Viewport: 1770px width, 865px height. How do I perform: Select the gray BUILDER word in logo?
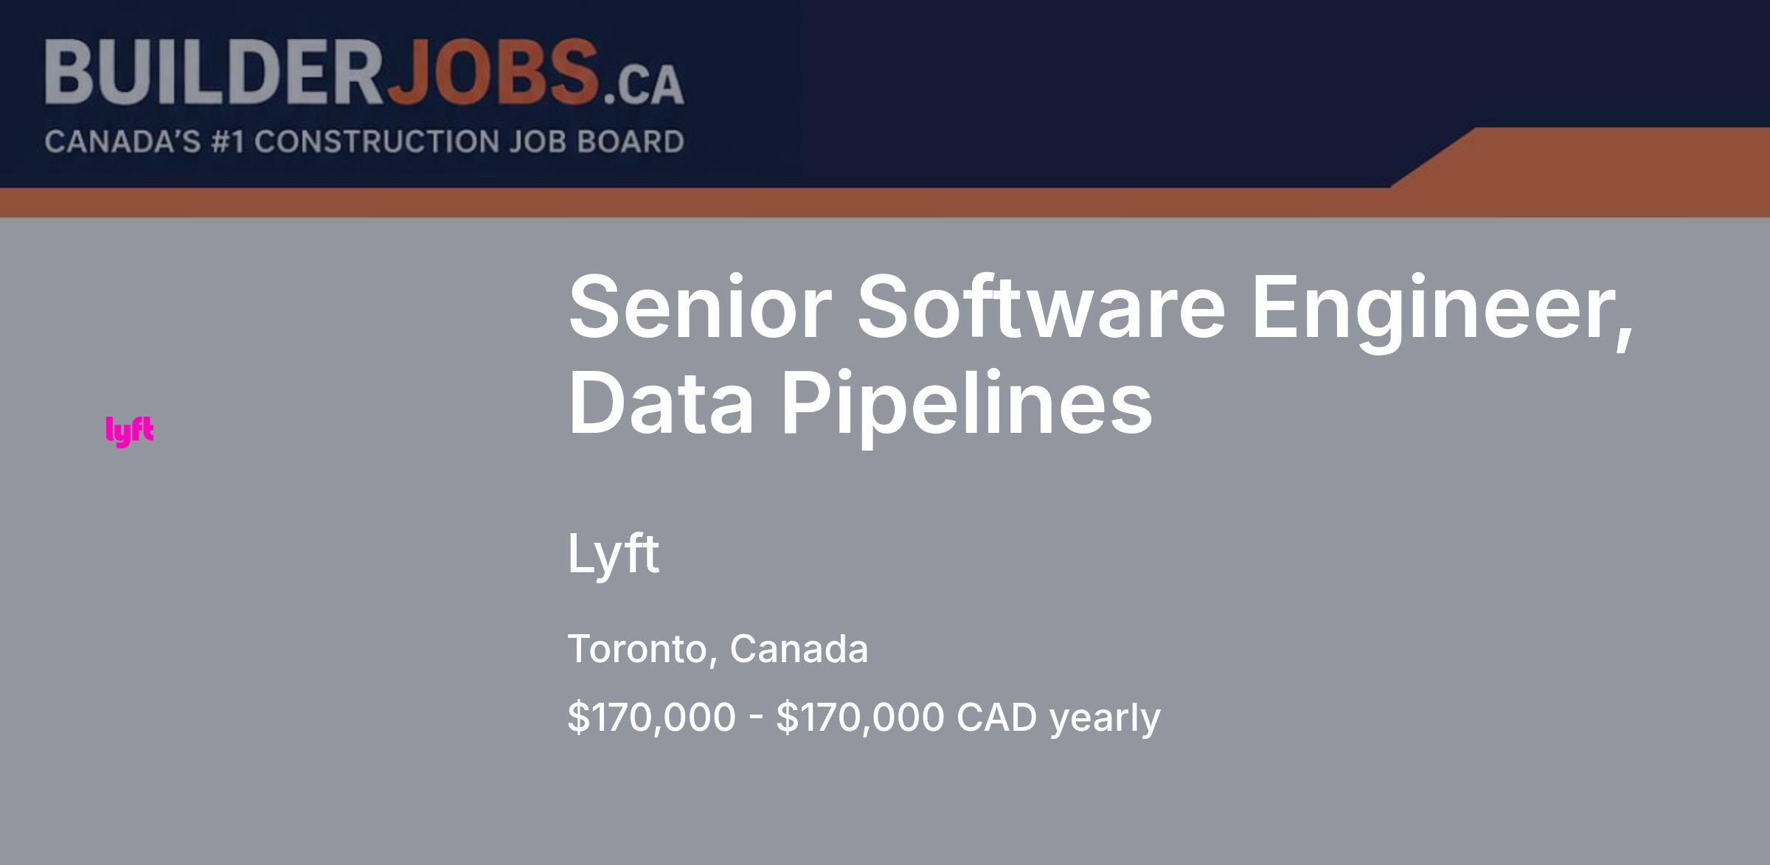click(x=215, y=72)
